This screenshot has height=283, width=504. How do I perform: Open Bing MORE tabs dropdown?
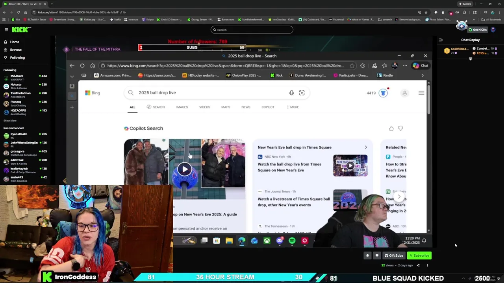coord(293,107)
